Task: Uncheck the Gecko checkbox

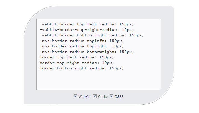Action: click(x=95, y=96)
